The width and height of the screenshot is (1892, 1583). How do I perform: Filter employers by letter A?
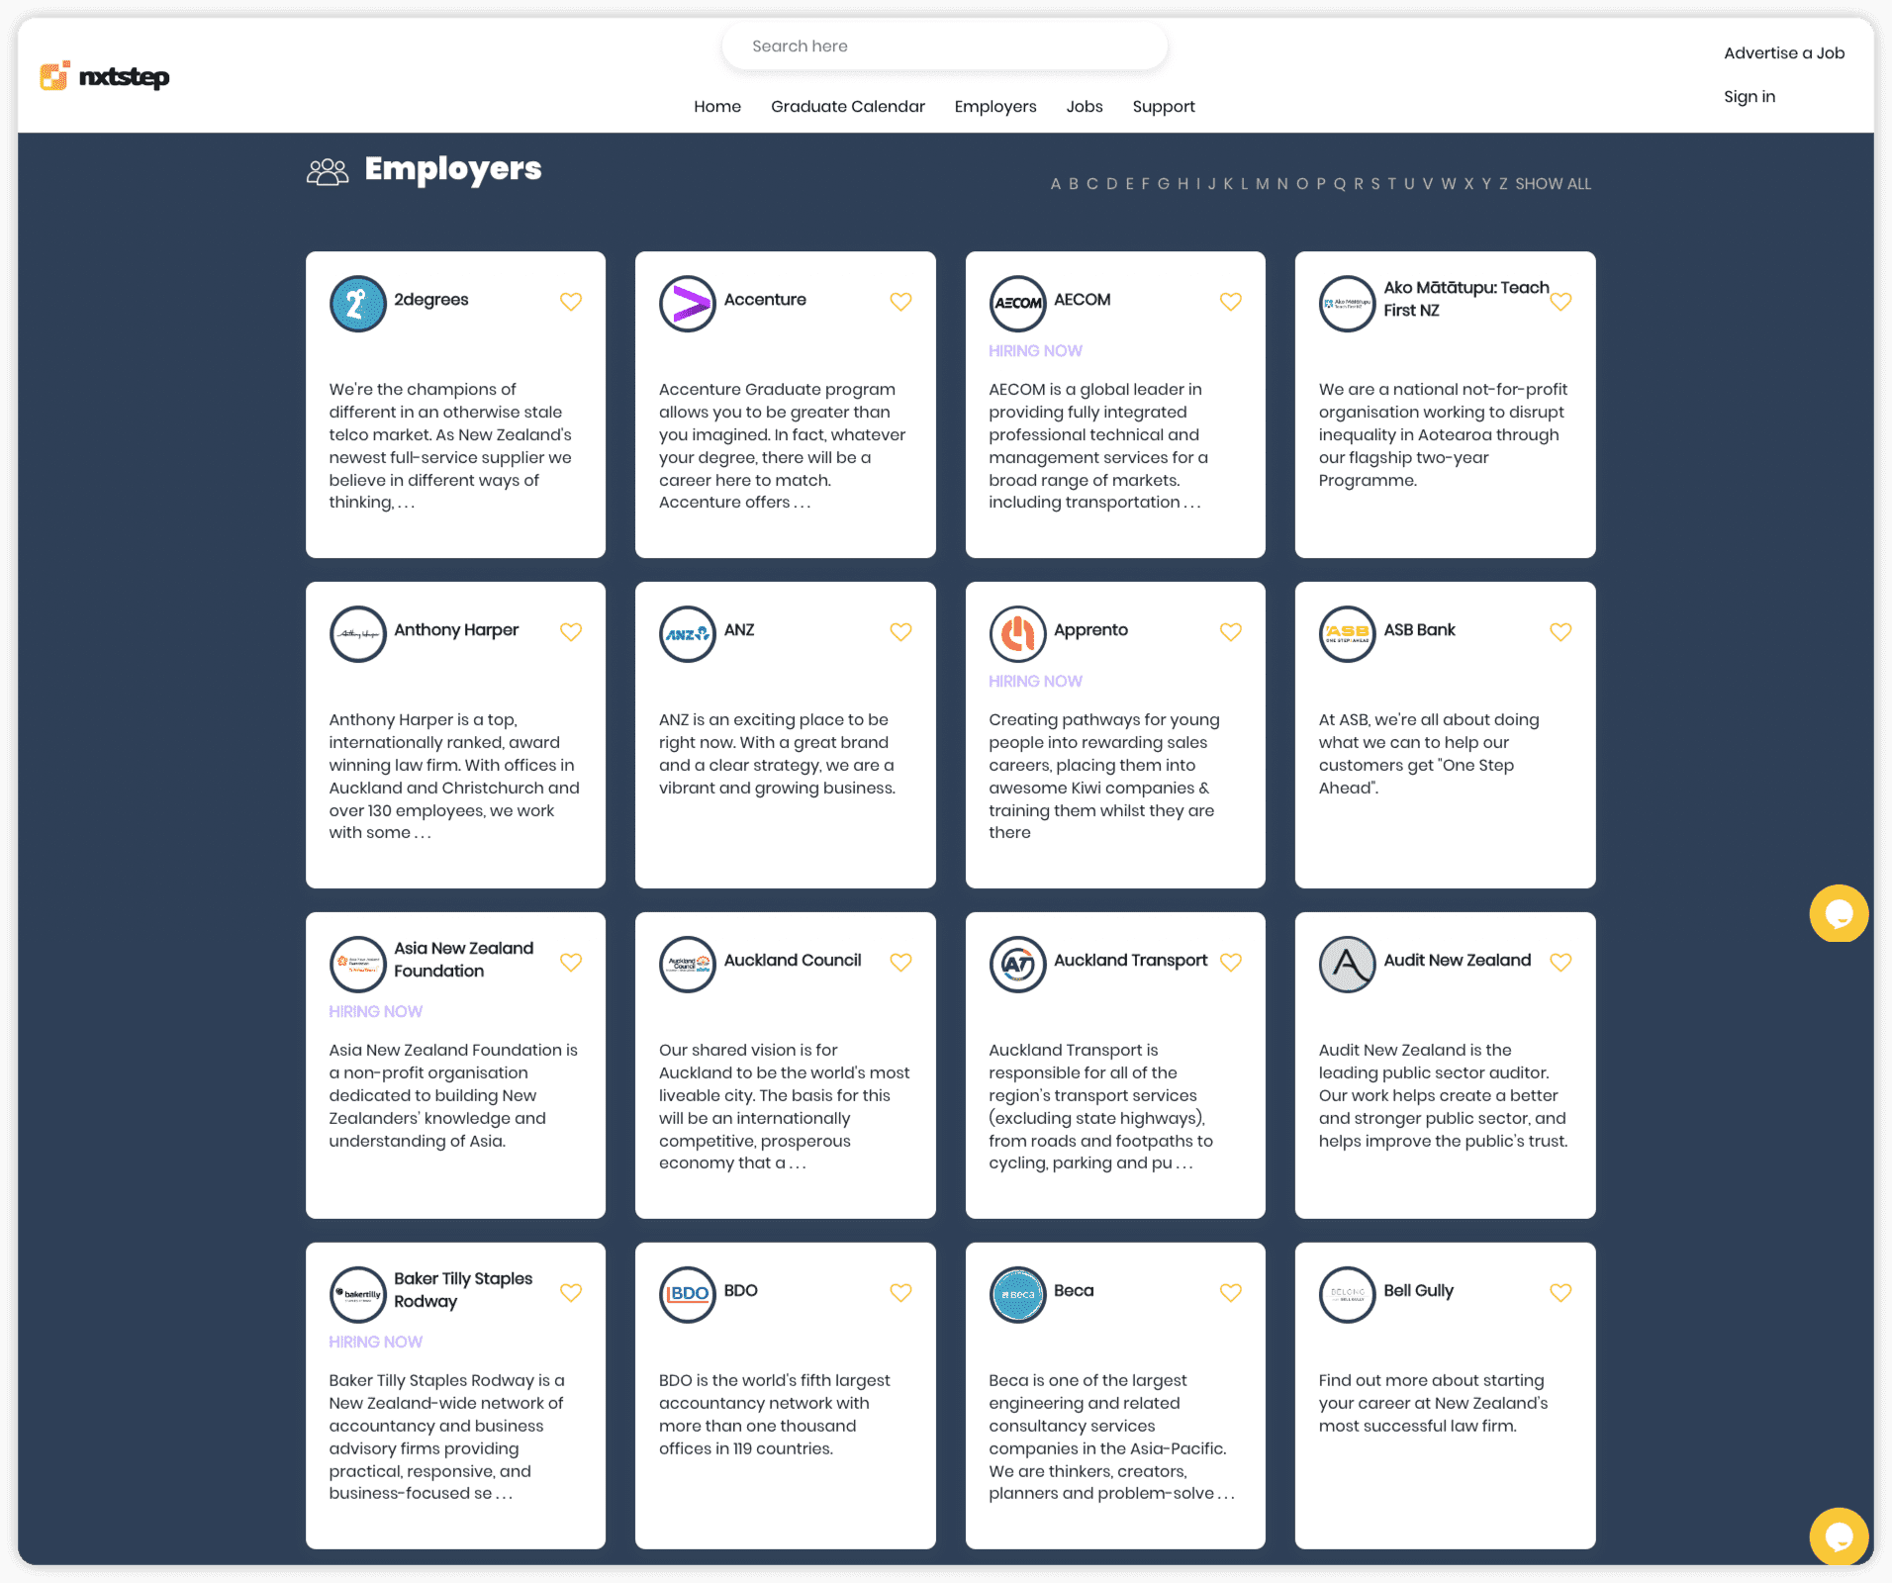[x=1056, y=184]
